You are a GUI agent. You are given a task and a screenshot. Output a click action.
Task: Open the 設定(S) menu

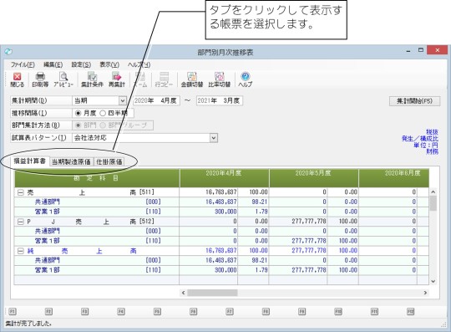point(81,64)
